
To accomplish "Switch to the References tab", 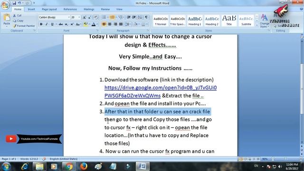I will tap(70, 9).
